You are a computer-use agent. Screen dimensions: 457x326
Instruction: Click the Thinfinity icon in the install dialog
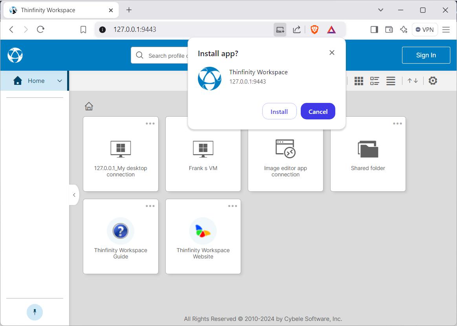coord(210,79)
